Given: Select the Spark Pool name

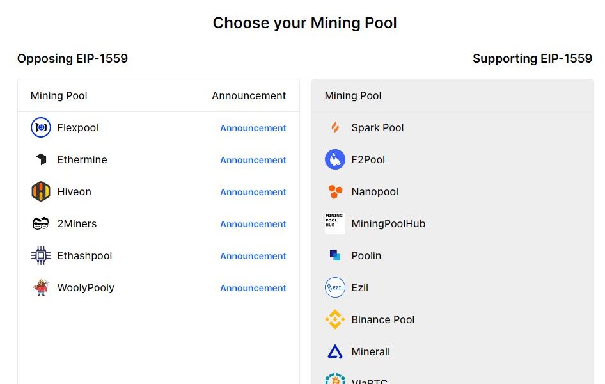Looking at the screenshot, I should point(377,128).
